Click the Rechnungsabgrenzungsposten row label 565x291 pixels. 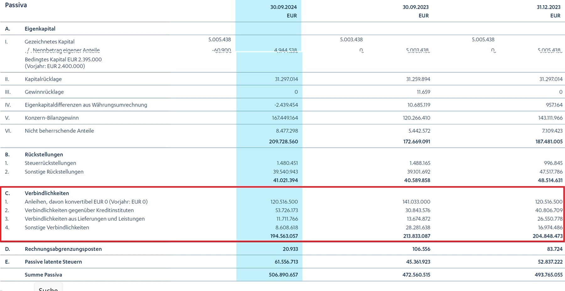click(63, 249)
